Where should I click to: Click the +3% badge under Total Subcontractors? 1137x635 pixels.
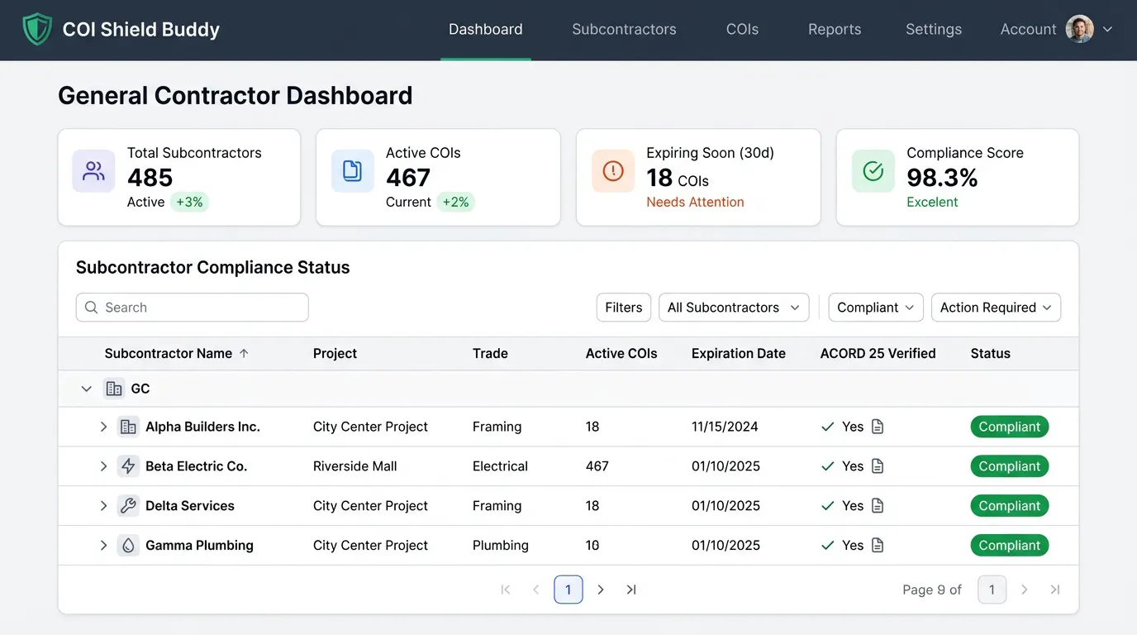[189, 202]
